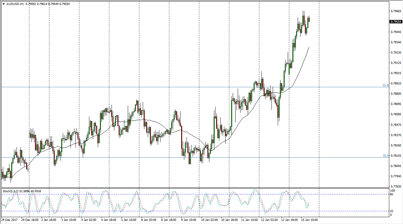
Task: Open the chart dropdown arrow beside AUDUSD,H1
Action: click(x=3, y=4)
